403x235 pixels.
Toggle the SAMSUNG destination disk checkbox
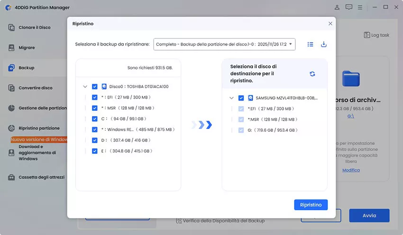click(241, 98)
